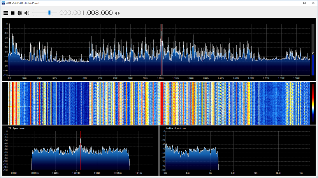Click the greyed leading 000 frequency digits
The height and width of the screenshot is (178, 318).
65,13
